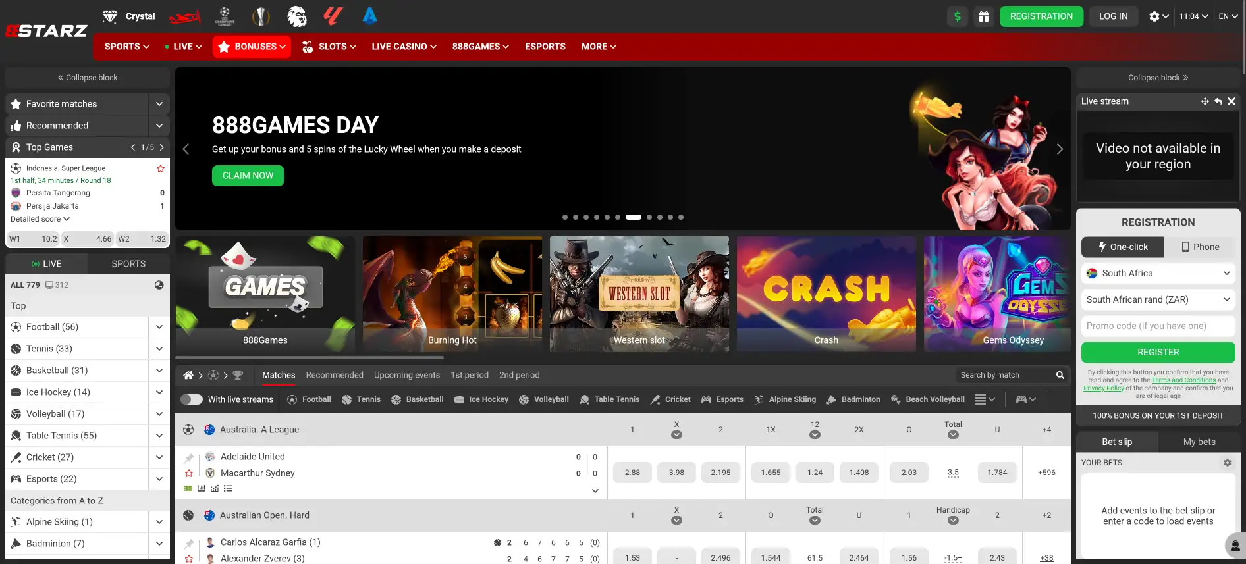The width and height of the screenshot is (1246, 564).
Task: Switch to the LIVE events tab
Action: pos(46,264)
